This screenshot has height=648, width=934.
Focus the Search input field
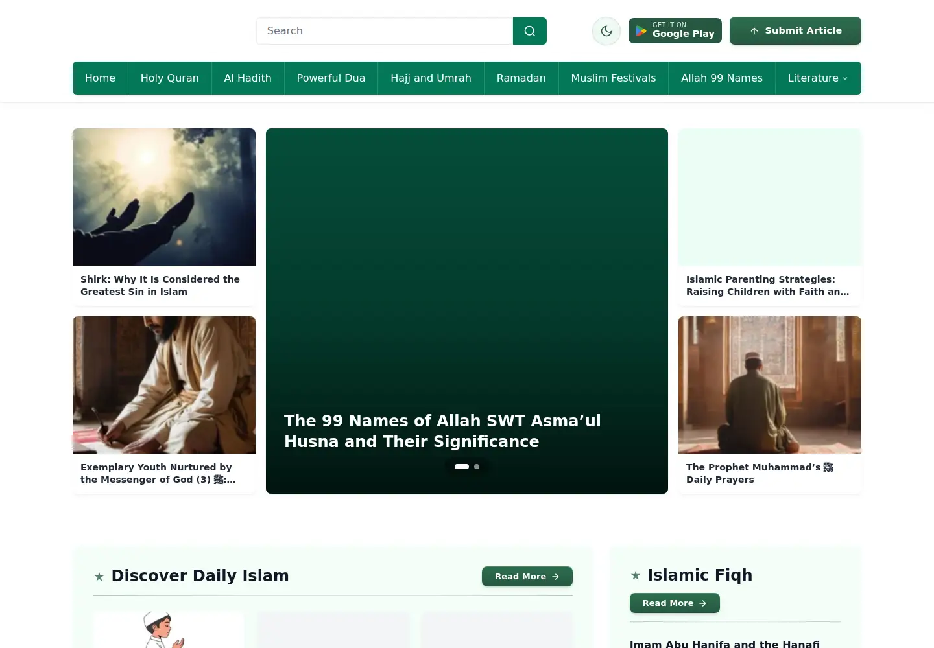coord(385,31)
